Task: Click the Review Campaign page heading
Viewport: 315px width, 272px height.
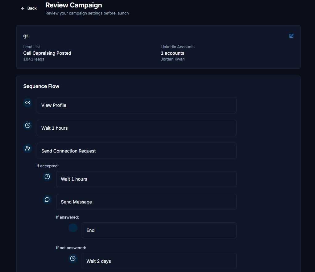Action: [74, 5]
